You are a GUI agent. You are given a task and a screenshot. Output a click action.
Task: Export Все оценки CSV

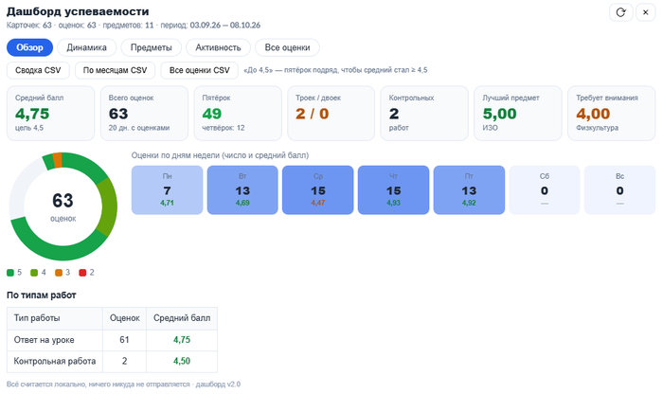[200, 70]
